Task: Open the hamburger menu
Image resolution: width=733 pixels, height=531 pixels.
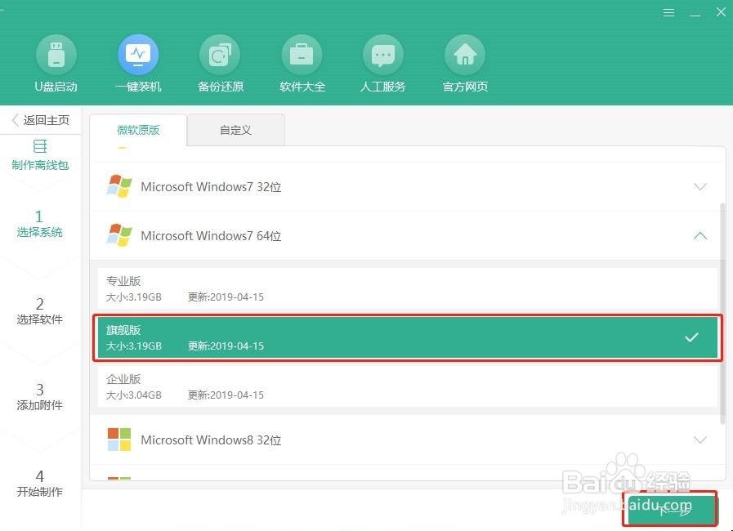Action: pos(668,12)
